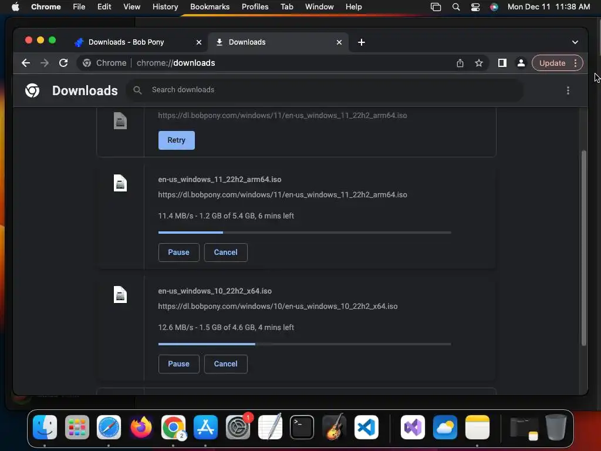Image resolution: width=601 pixels, height=451 pixels.
Task: Open the Window menu
Action: (x=319, y=7)
